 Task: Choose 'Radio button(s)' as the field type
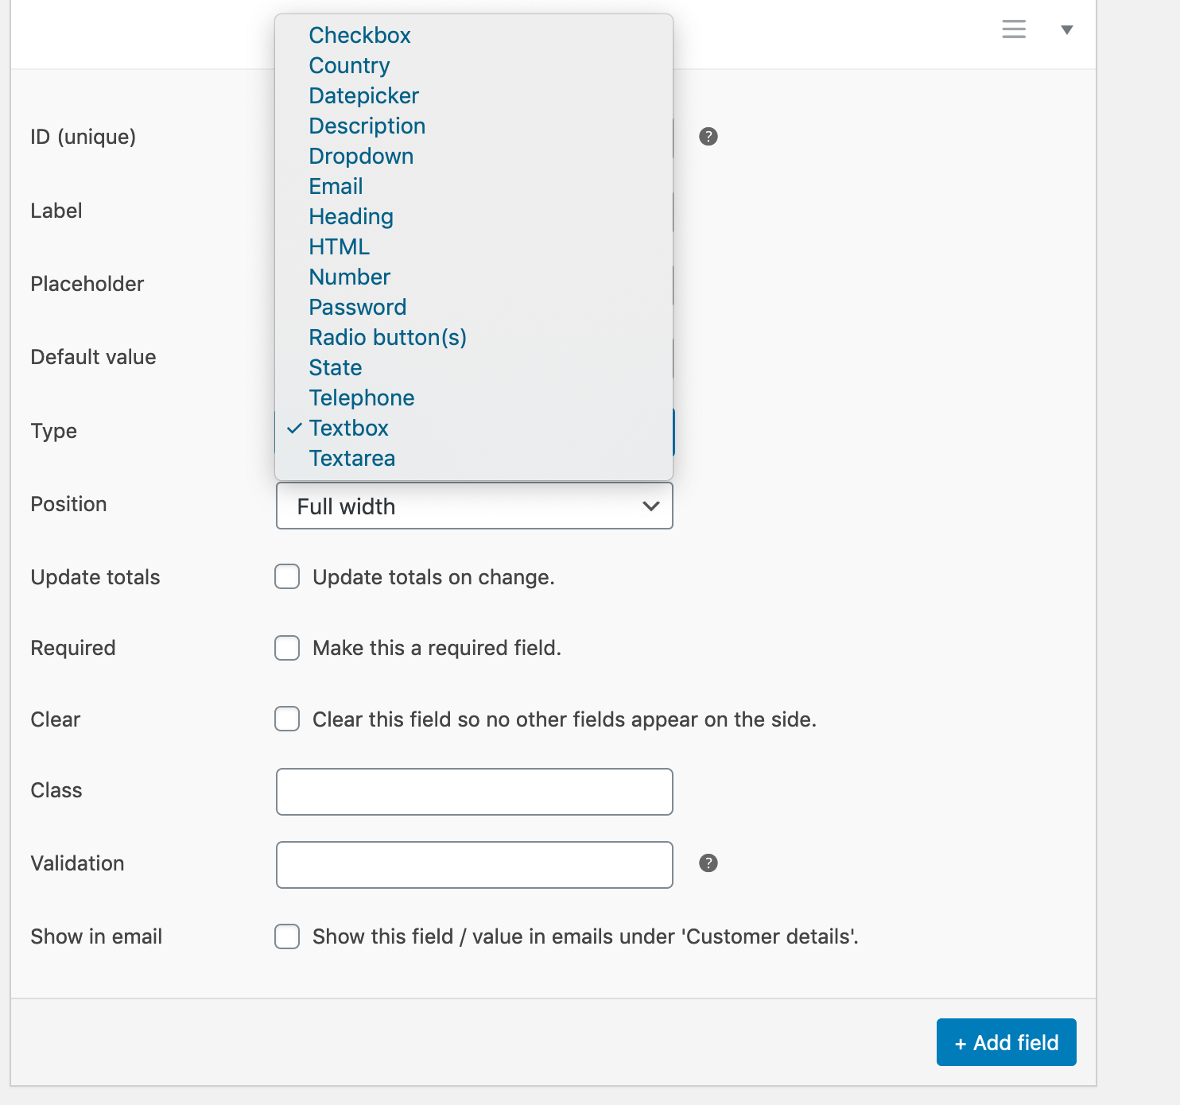point(387,337)
